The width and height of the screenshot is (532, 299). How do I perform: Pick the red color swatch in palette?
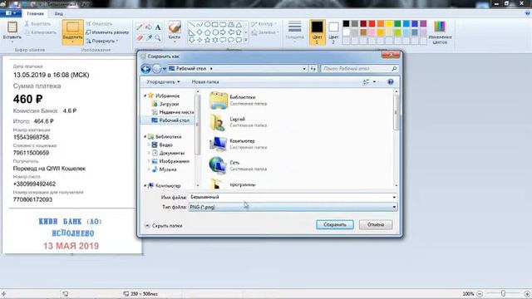372,23
